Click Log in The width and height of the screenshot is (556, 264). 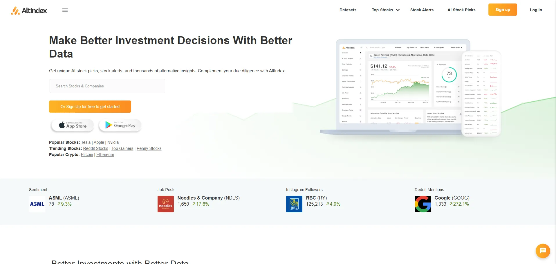(x=536, y=10)
